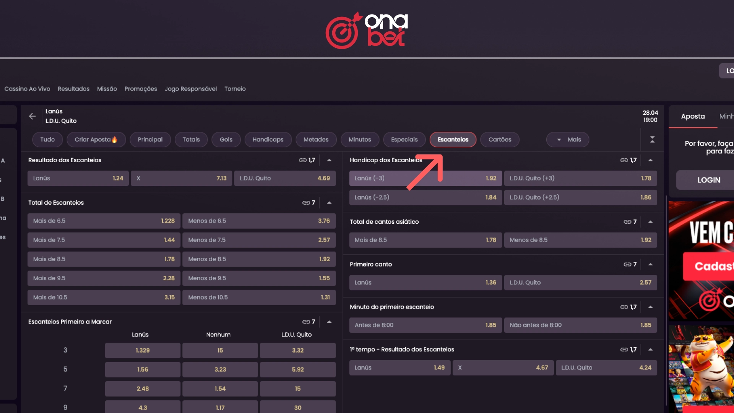Open Cassino Ao Vivo menu item
Screen dimensions: 734x413
(x=27, y=89)
